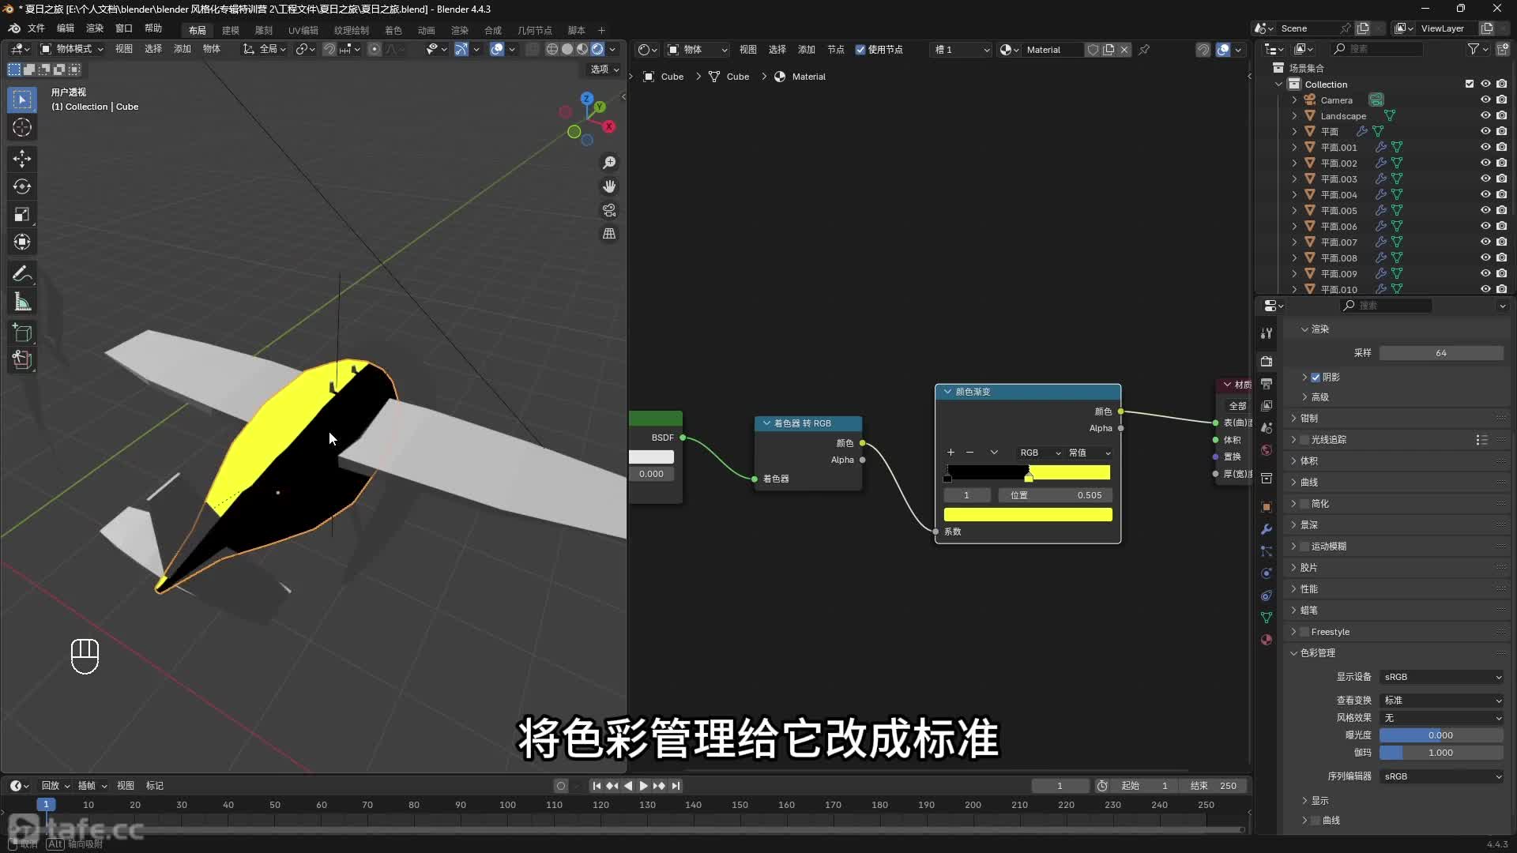Click the 节点 menu in node editor
This screenshot has height=853, width=1517.
pos(836,50)
